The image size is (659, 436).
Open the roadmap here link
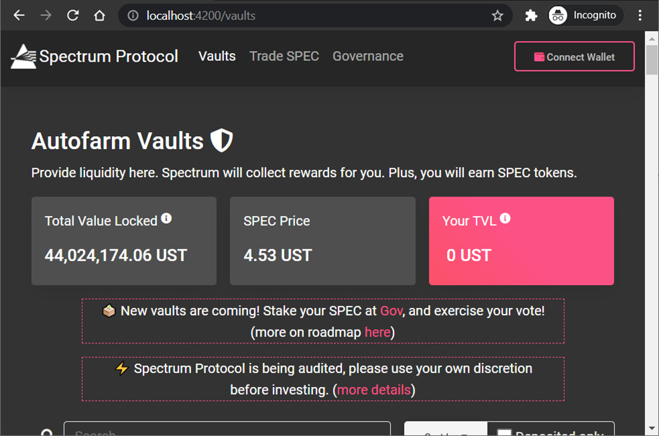377,332
